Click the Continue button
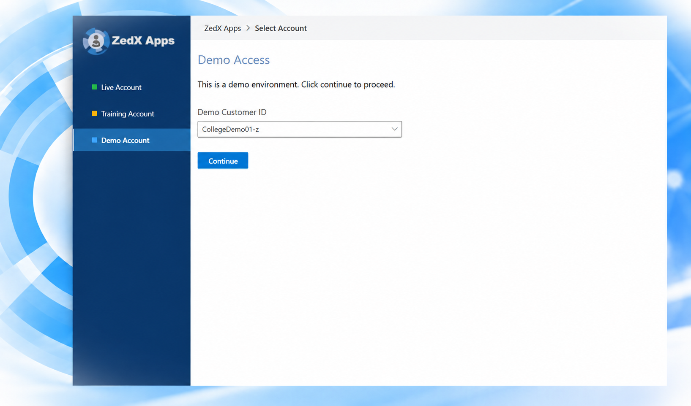This screenshot has height=406, width=691. [x=223, y=161]
